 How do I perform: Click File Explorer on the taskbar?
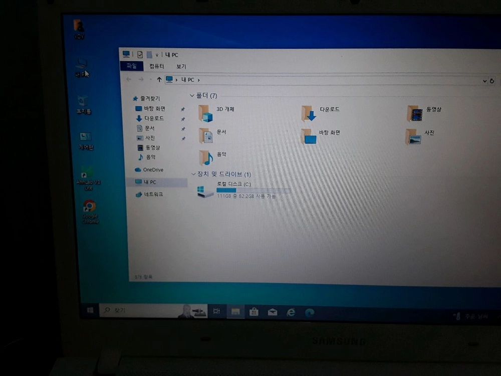coord(235,311)
